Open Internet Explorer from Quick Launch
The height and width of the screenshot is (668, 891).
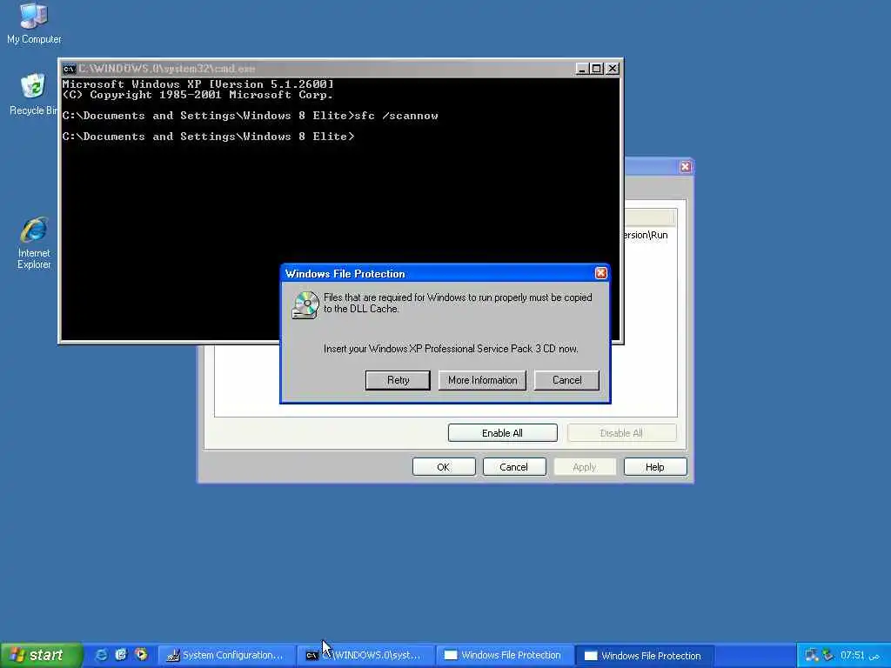101,654
